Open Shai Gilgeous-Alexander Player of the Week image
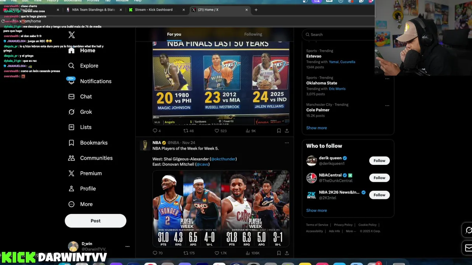The height and width of the screenshot is (265, 472). 187,208
